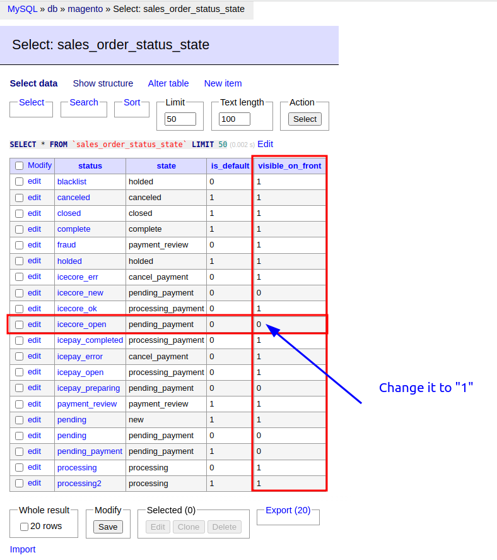Screen dimensions: 497x560
Task: Click the state cell of icecore_open row
Action: [167, 325]
